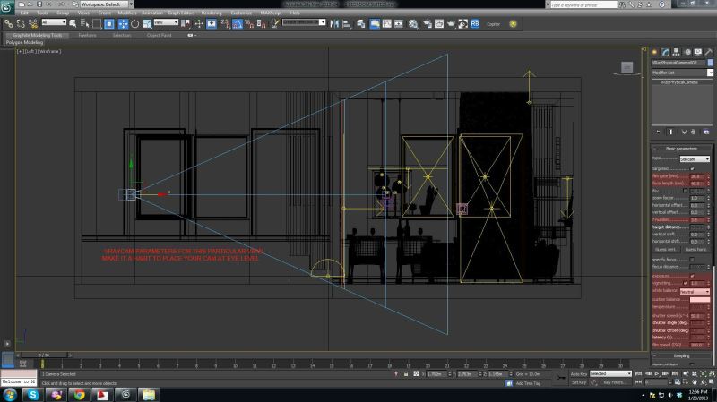Open the camera type dropdown
The width and height of the screenshot is (717, 402).
pos(695,158)
